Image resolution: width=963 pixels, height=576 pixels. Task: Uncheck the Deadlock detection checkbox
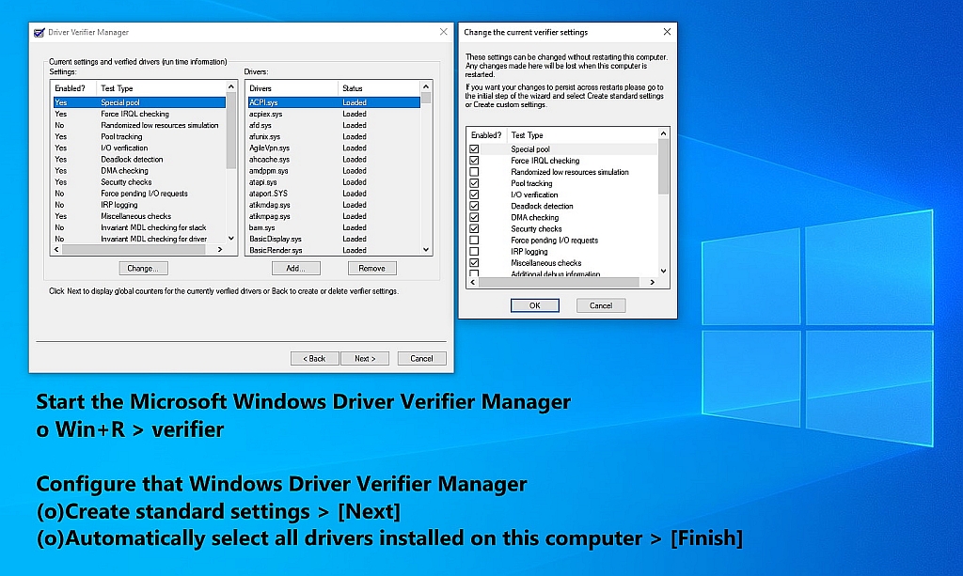click(x=474, y=206)
